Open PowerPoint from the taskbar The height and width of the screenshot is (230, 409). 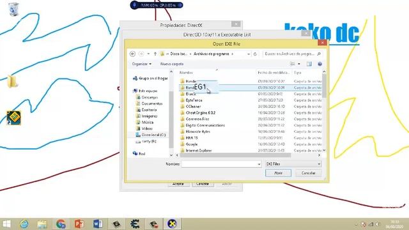[x=79, y=224]
